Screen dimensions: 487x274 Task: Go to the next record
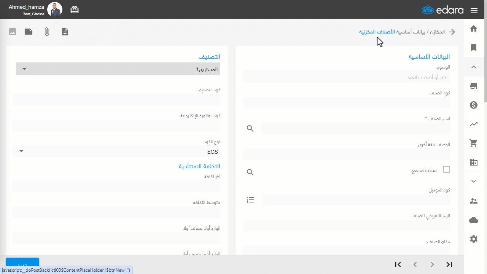432,264
